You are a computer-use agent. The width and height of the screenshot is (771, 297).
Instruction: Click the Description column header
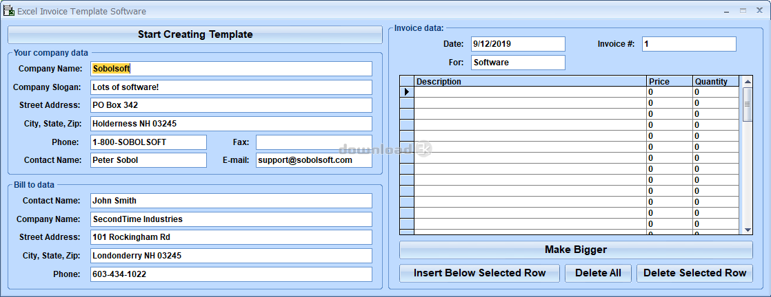click(x=530, y=81)
